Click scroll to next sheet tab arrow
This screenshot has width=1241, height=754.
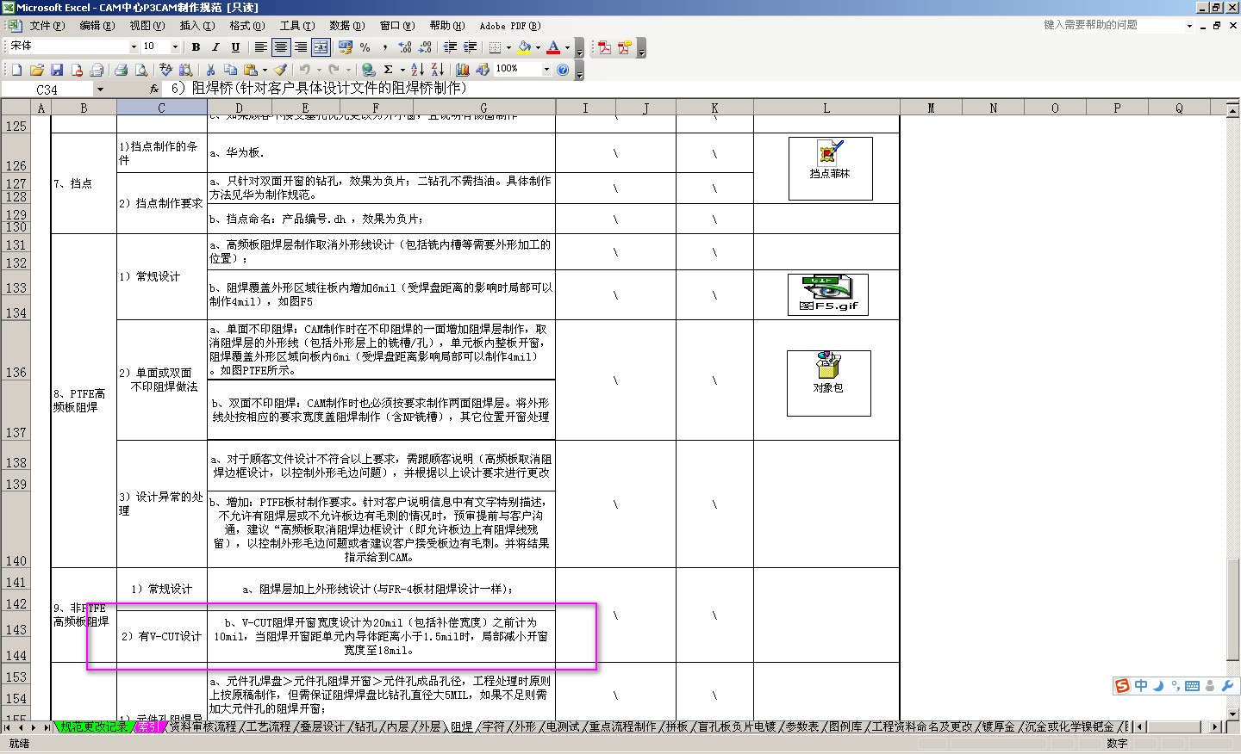click(x=33, y=727)
